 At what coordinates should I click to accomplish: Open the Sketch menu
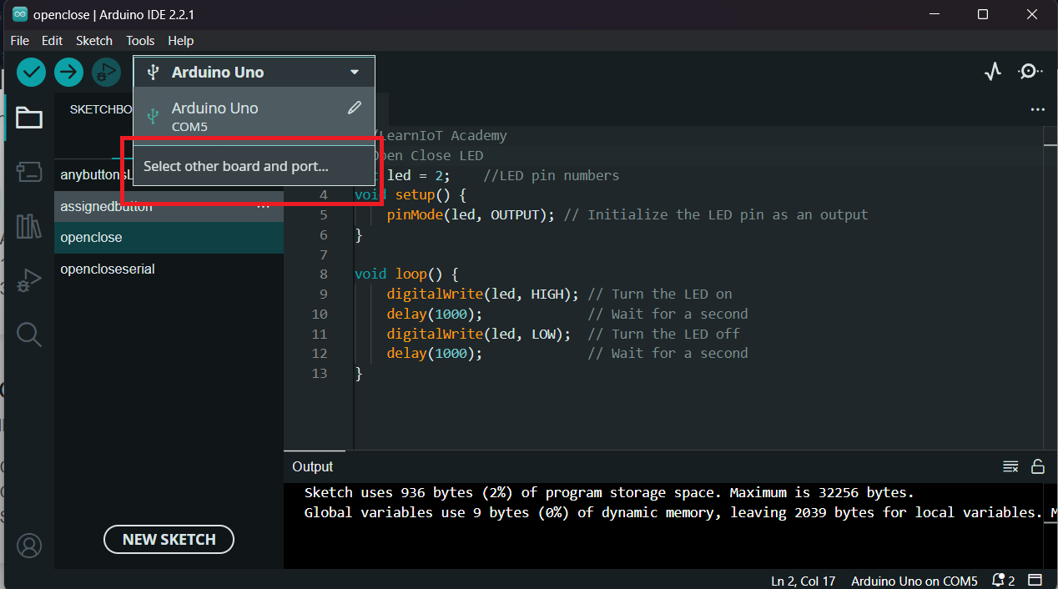coord(94,41)
